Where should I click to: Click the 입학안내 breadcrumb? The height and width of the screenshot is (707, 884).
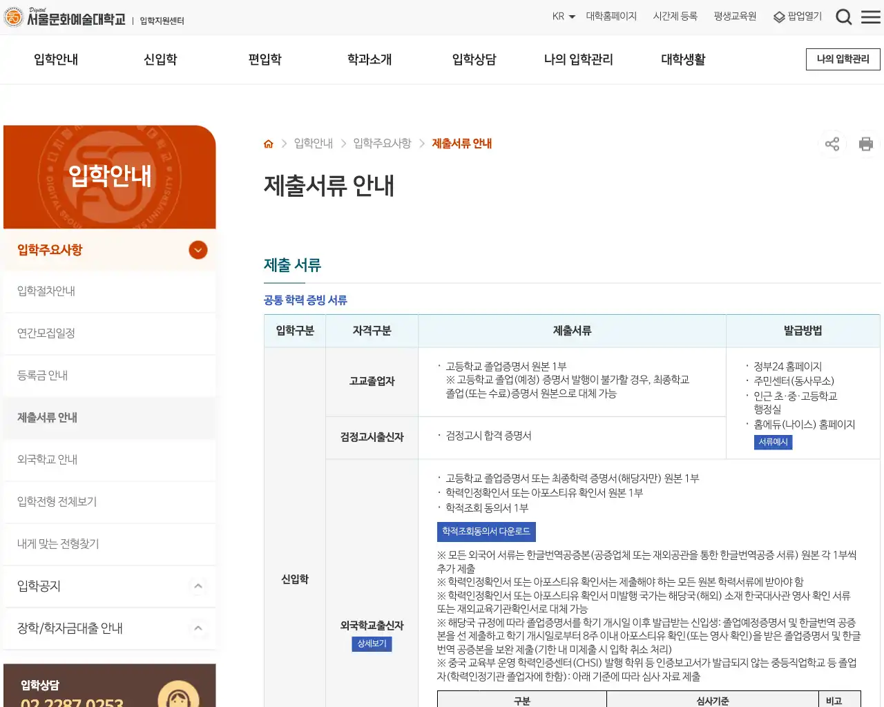coord(314,144)
